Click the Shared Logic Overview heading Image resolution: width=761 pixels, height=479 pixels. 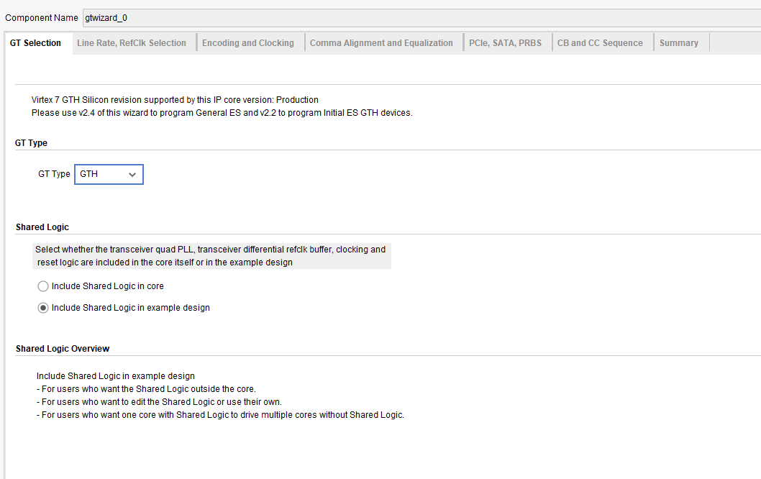click(63, 348)
